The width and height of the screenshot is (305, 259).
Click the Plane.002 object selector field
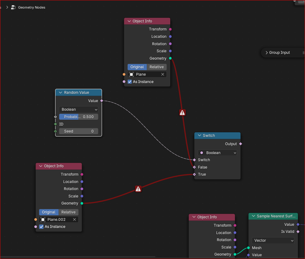tap(59, 219)
